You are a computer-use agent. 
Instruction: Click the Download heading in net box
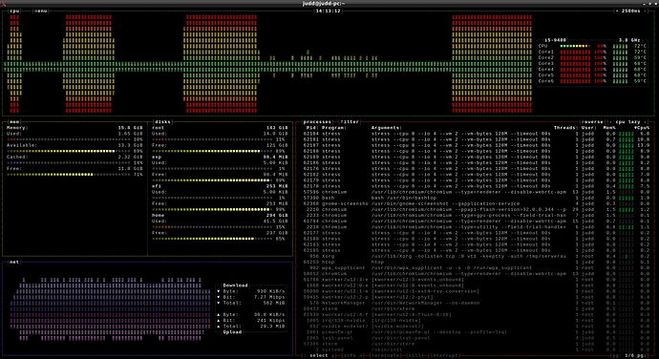pyautogui.click(x=235, y=285)
